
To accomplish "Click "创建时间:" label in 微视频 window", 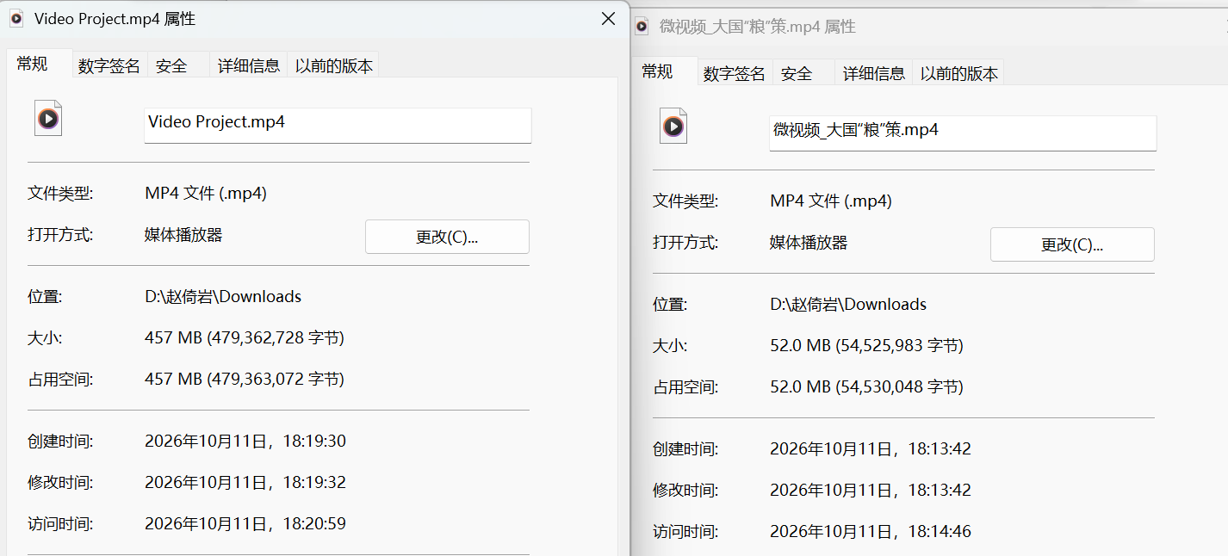I will (685, 449).
